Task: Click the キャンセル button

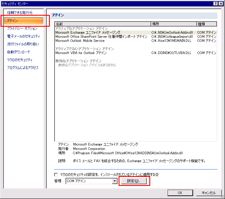Action: (x=209, y=193)
